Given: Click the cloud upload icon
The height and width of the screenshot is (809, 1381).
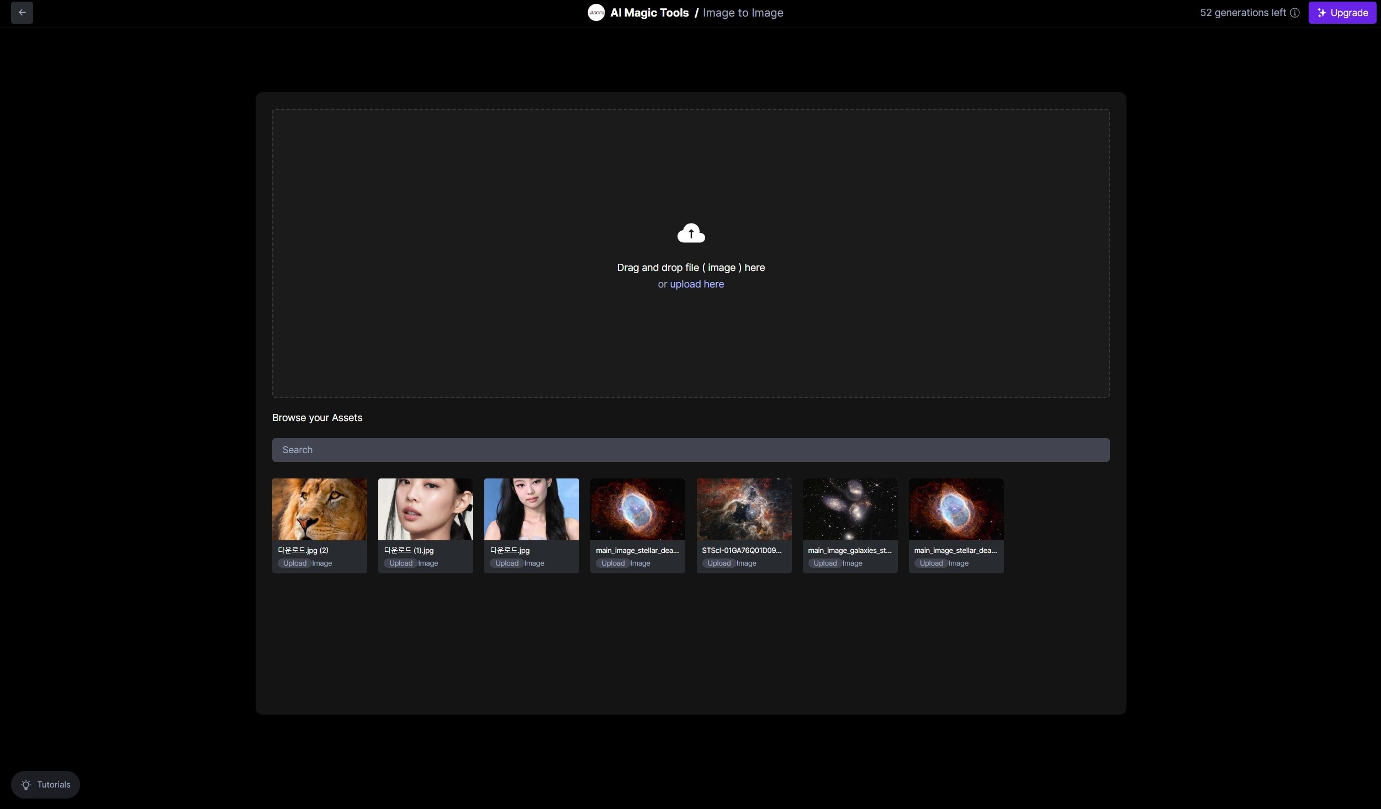Looking at the screenshot, I should click(x=691, y=233).
